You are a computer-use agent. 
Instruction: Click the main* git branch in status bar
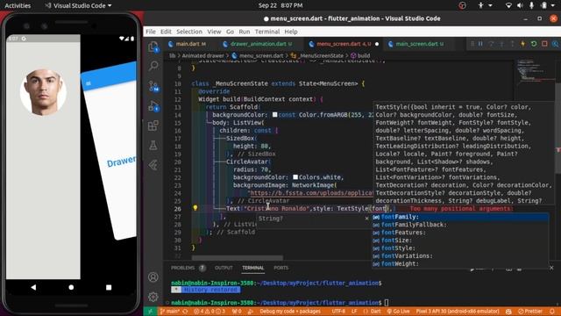click(x=170, y=312)
